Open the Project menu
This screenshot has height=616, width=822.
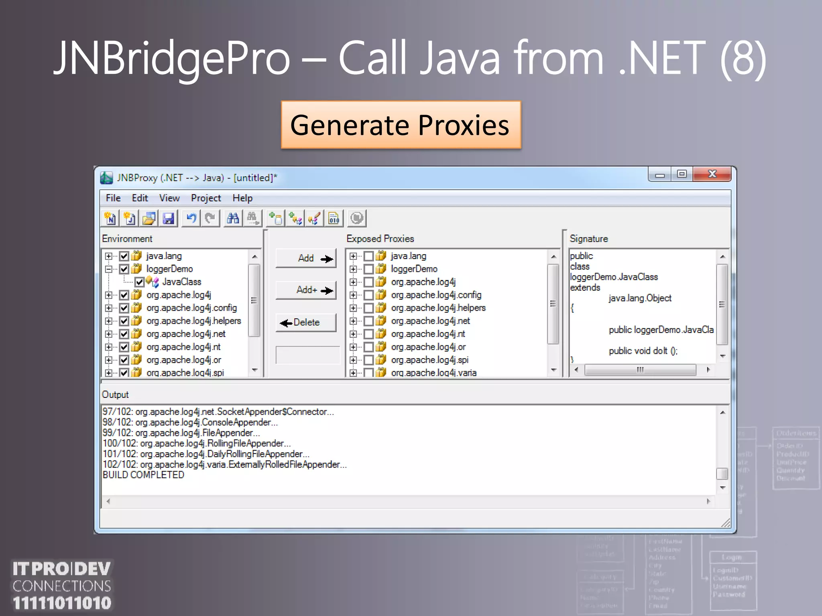tap(206, 198)
